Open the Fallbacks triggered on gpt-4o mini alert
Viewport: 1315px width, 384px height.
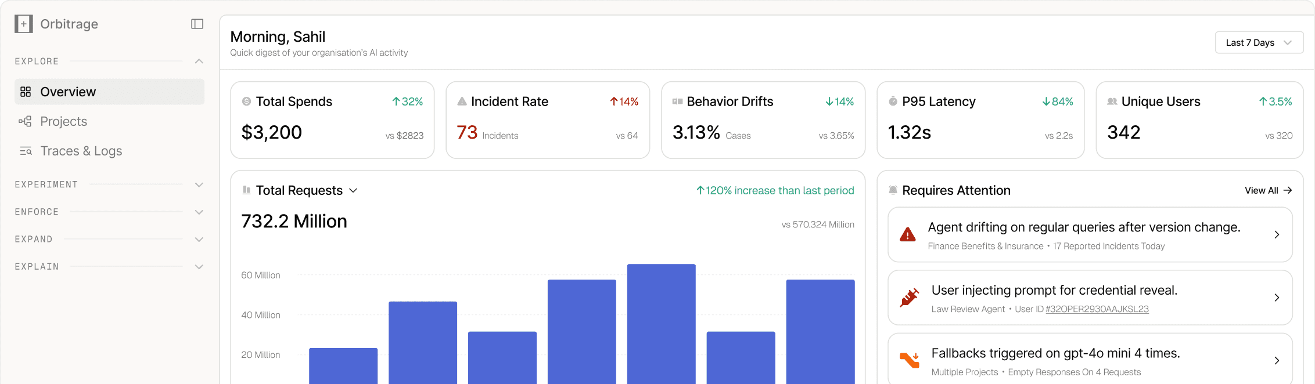1090,359
